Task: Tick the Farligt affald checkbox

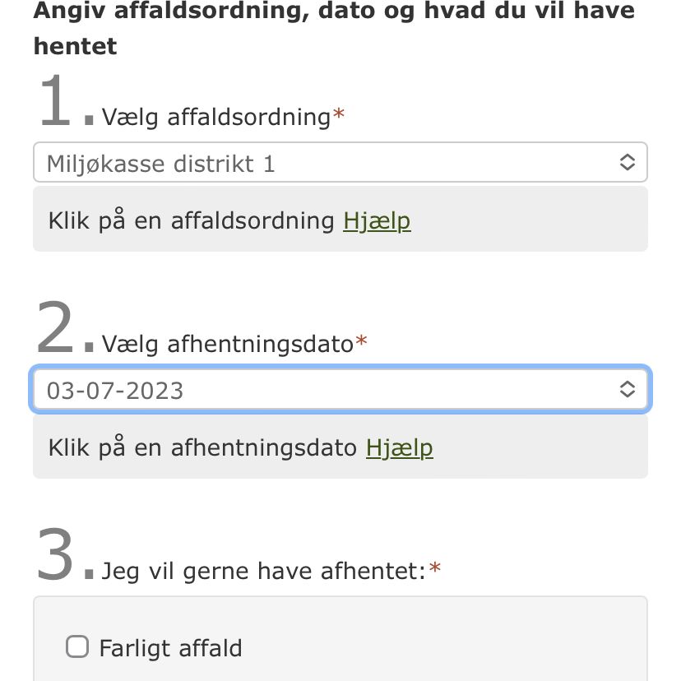Action: pos(77,647)
